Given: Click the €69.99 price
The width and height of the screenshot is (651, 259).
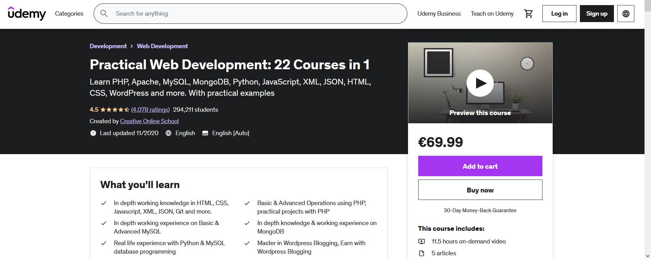Looking at the screenshot, I should (440, 142).
